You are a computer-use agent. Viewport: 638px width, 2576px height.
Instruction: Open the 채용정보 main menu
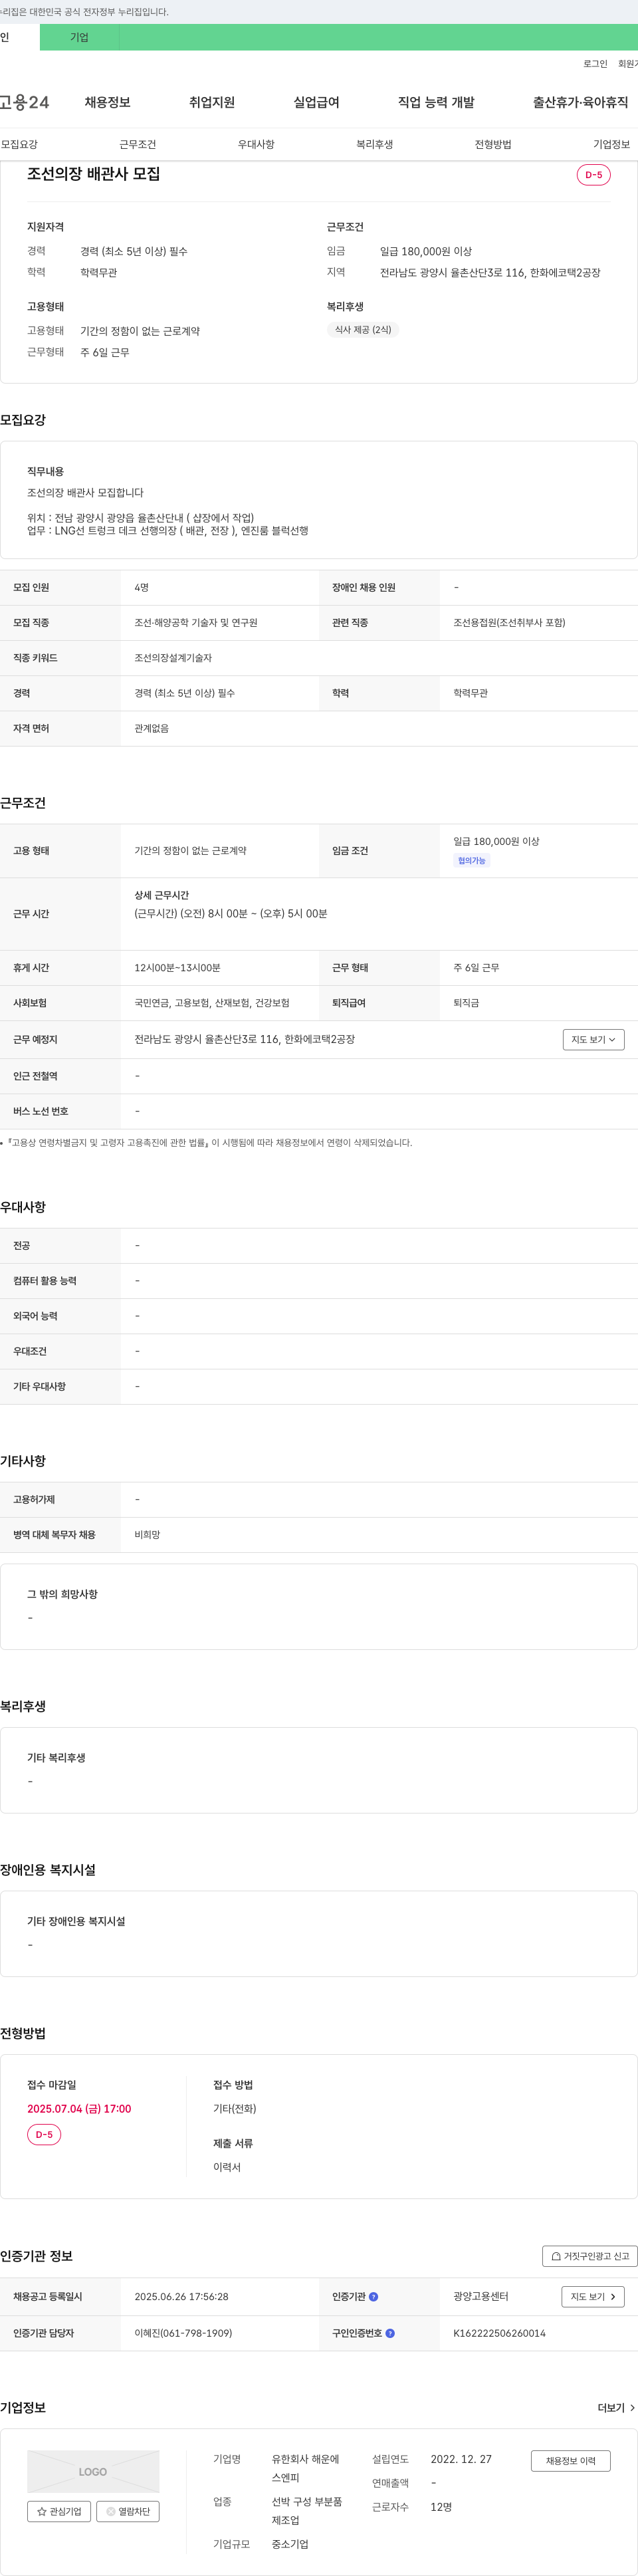pyautogui.click(x=107, y=102)
